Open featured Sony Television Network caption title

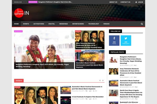[89, 45]
